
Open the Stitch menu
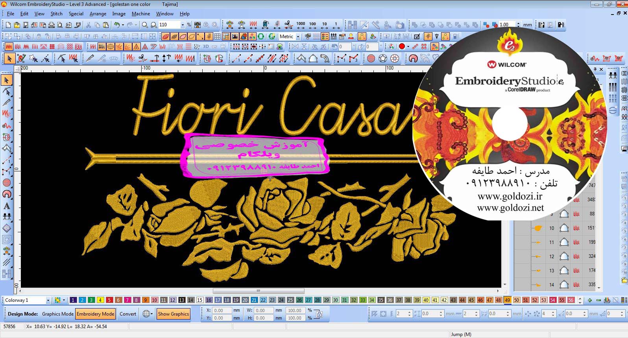pyautogui.click(x=56, y=14)
